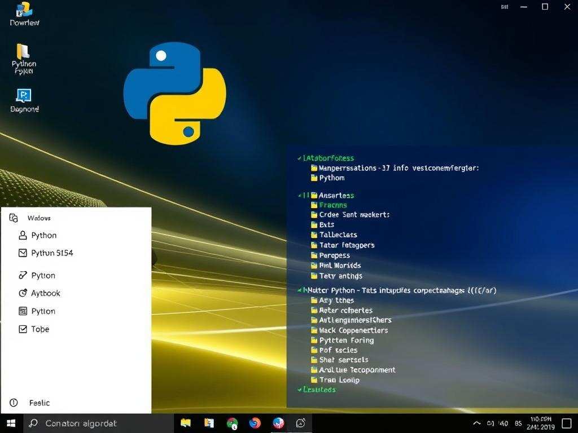Screen dimensions: 578x433
Task: Open the Bagnond desktop shortcut
Action: [24, 100]
